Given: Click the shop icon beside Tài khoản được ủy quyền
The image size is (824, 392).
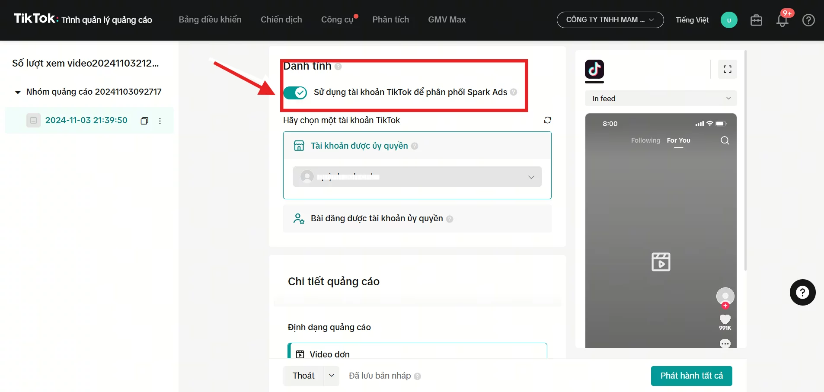Looking at the screenshot, I should 299,146.
